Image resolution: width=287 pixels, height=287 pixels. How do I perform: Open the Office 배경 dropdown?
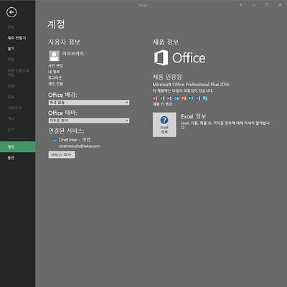click(x=89, y=103)
